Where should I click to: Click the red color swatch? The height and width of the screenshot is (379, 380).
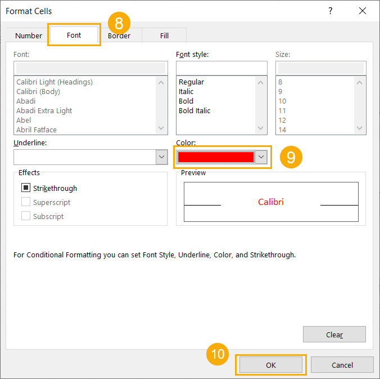coord(216,157)
